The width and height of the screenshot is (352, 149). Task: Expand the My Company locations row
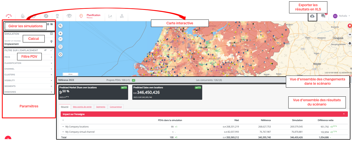coord(63,127)
